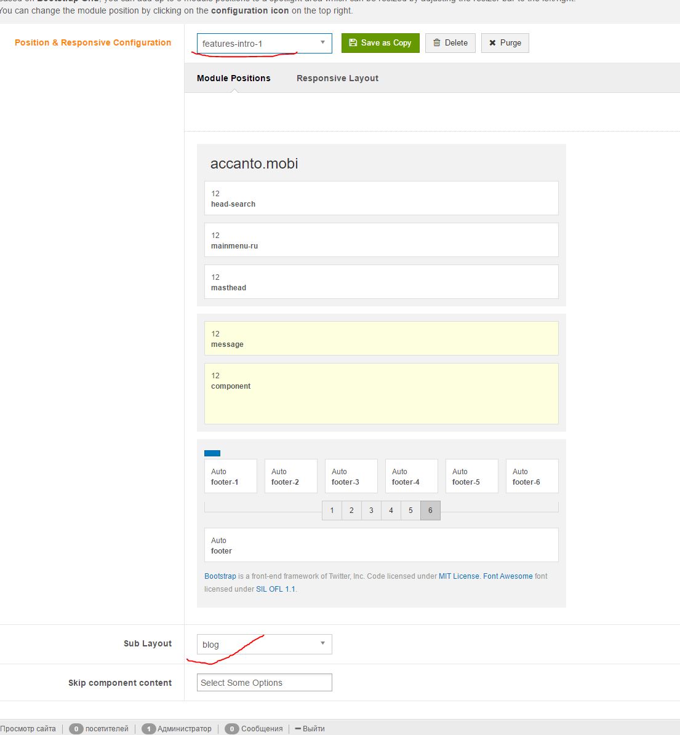Screen dimensions: 680x735
Task: Select the footer-1 position block
Action: (x=231, y=476)
